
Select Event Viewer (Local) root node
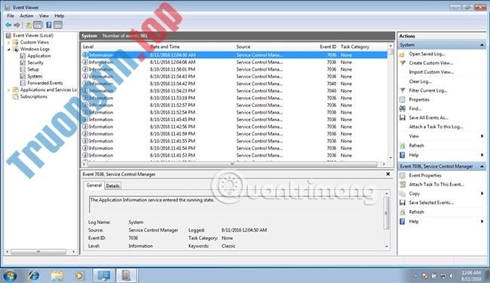point(33,35)
